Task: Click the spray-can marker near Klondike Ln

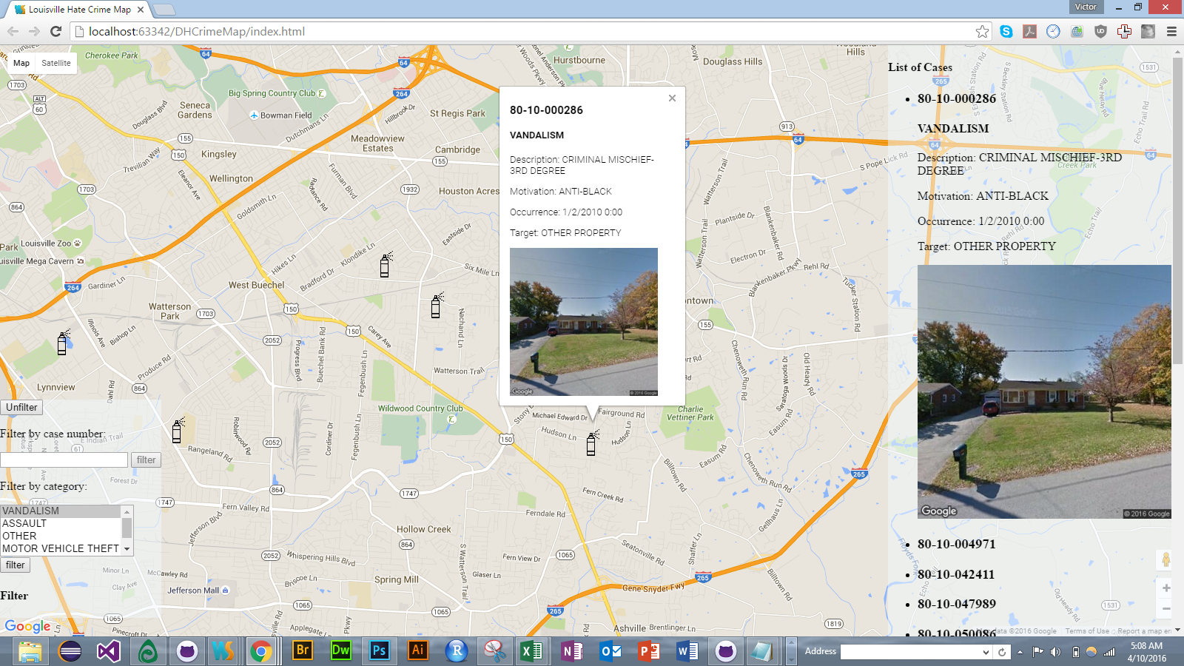Action: [x=386, y=265]
